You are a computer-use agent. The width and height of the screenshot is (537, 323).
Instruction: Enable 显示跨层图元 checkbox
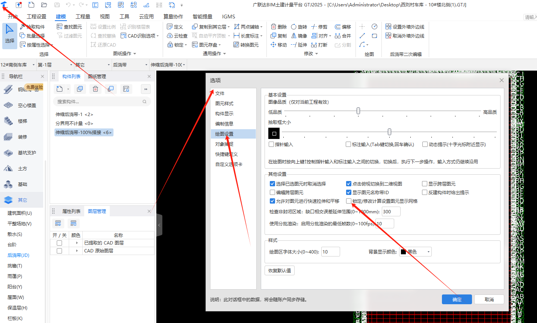point(425,184)
